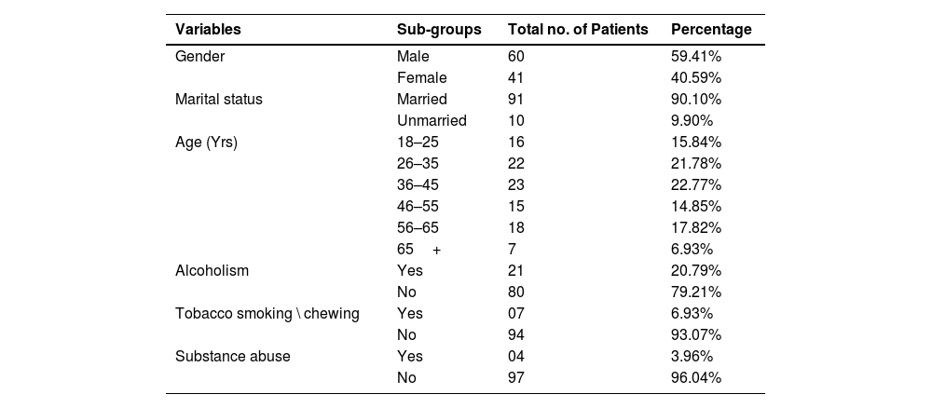Click the Male sub-group cell
The width and height of the screenshot is (932, 408).
pyautogui.click(x=413, y=56)
